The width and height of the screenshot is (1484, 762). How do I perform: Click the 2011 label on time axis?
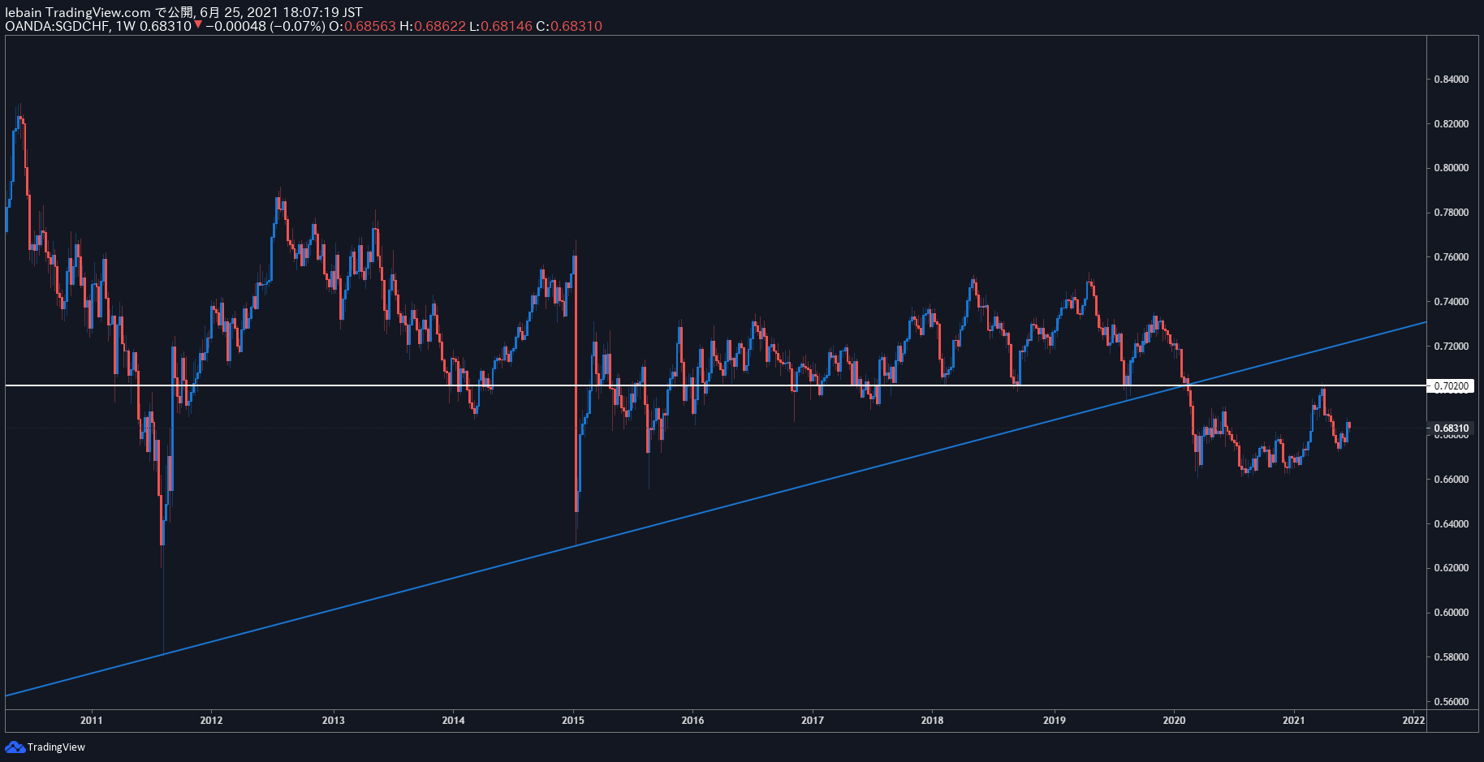tap(92, 720)
